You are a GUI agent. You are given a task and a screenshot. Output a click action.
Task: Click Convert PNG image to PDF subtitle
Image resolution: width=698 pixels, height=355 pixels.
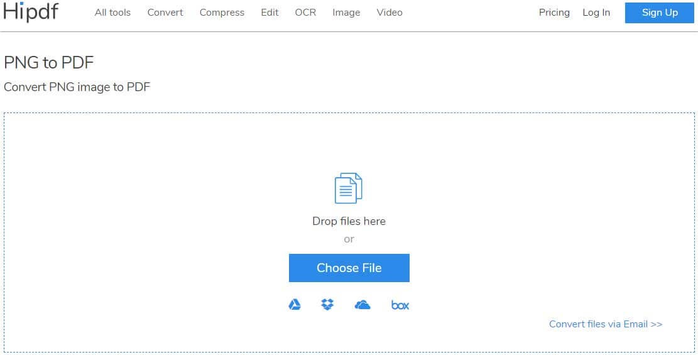click(x=77, y=87)
